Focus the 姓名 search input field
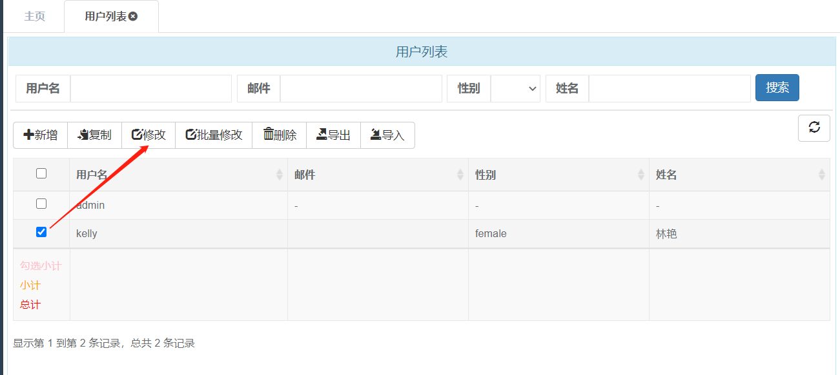 (x=670, y=88)
